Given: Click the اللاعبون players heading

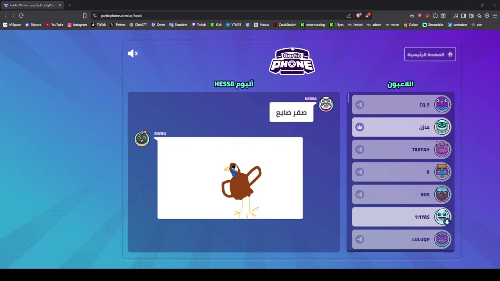Looking at the screenshot, I should [x=400, y=84].
